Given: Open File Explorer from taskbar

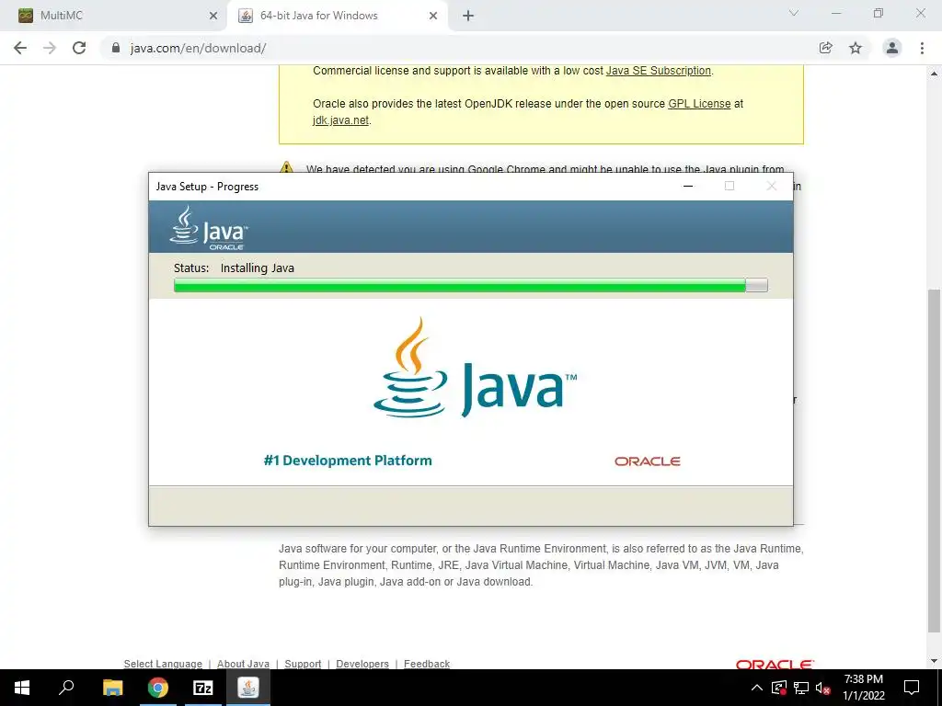Looking at the screenshot, I should click(x=112, y=688).
